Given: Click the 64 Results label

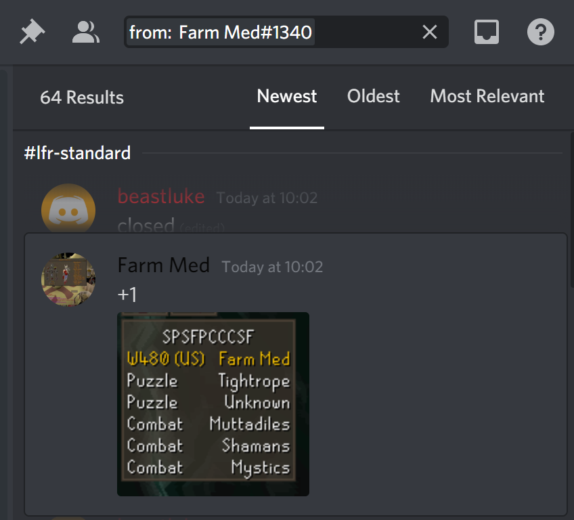Looking at the screenshot, I should pyautogui.click(x=82, y=97).
